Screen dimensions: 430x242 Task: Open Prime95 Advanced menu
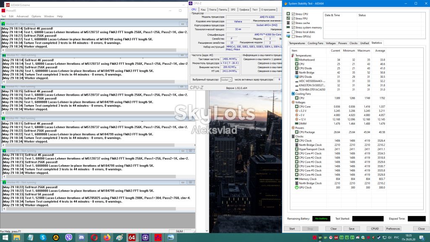pyautogui.click(x=23, y=16)
